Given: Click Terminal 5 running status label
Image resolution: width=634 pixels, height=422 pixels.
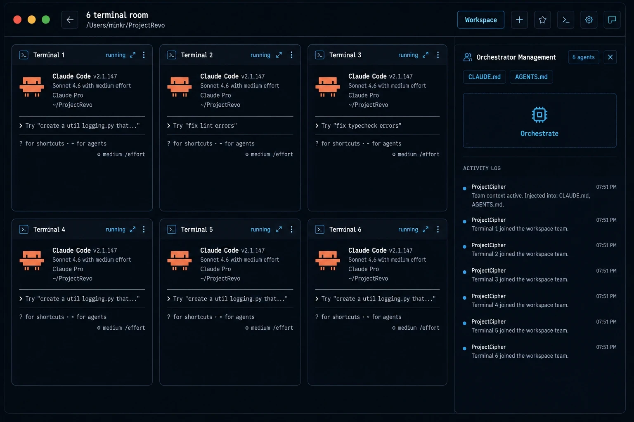Looking at the screenshot, I should point(260,229).
